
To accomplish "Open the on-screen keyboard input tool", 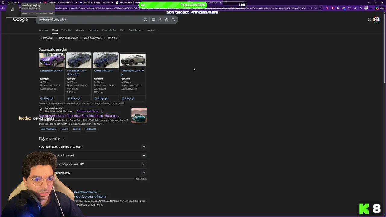I will 153,20.
